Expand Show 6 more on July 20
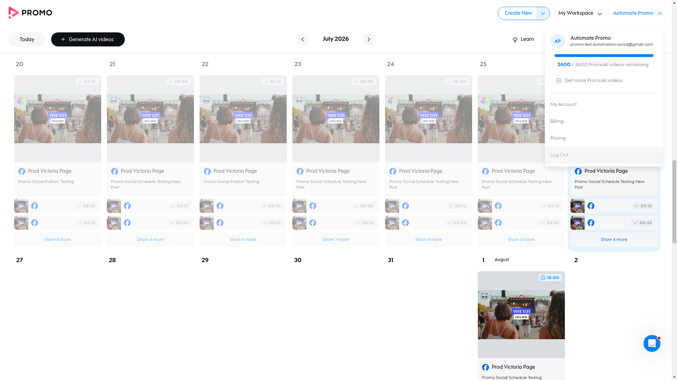This screenshot has width=677, height=380. coord(57,240)
